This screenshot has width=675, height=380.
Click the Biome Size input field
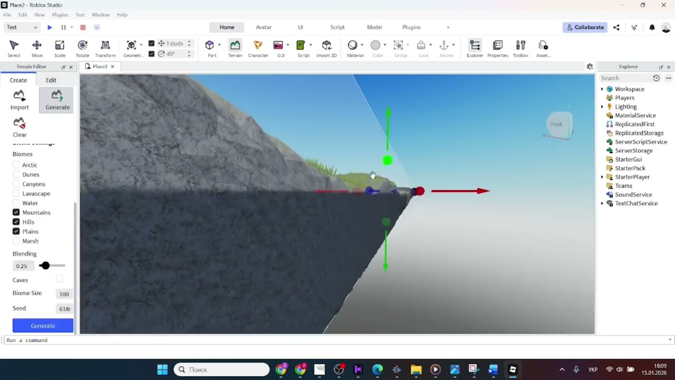point(64,294)
